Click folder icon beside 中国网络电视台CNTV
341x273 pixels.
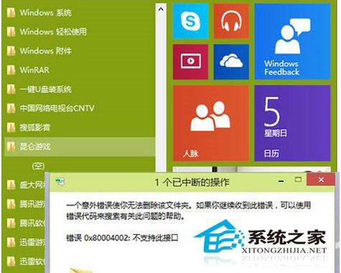pos(11,108)
